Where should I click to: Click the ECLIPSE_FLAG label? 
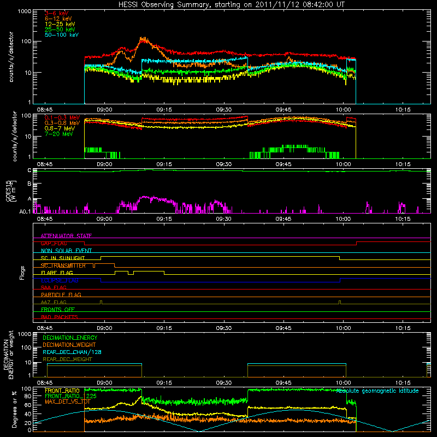[60, 280]
